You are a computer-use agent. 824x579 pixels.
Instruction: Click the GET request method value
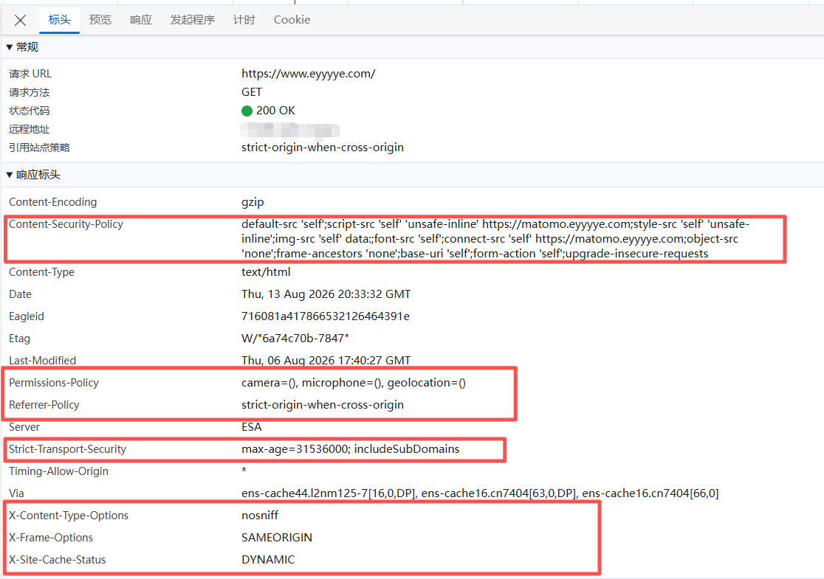(252, 92)
